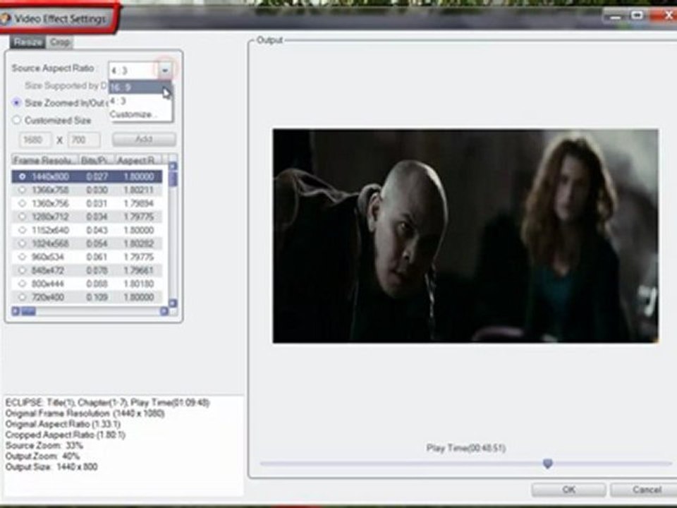This screenshot has width=677, height=508.
Task: Select the 800x444 resolution radio
Action: [x=22, y=284]
